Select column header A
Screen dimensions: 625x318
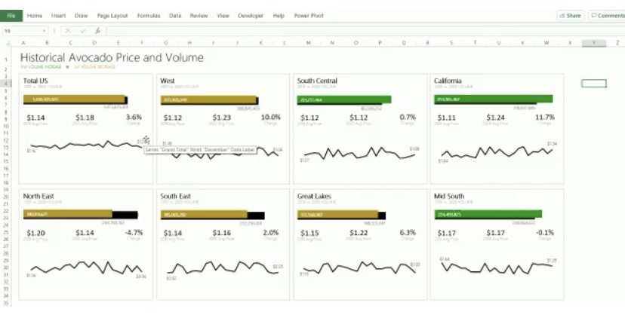point(23,43)
